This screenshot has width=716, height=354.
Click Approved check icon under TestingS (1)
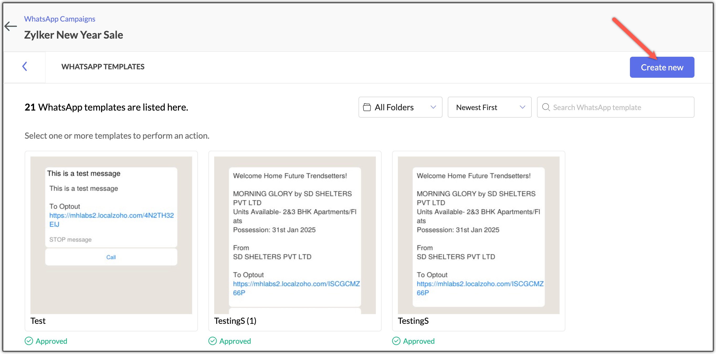click(x=212, y=341)
